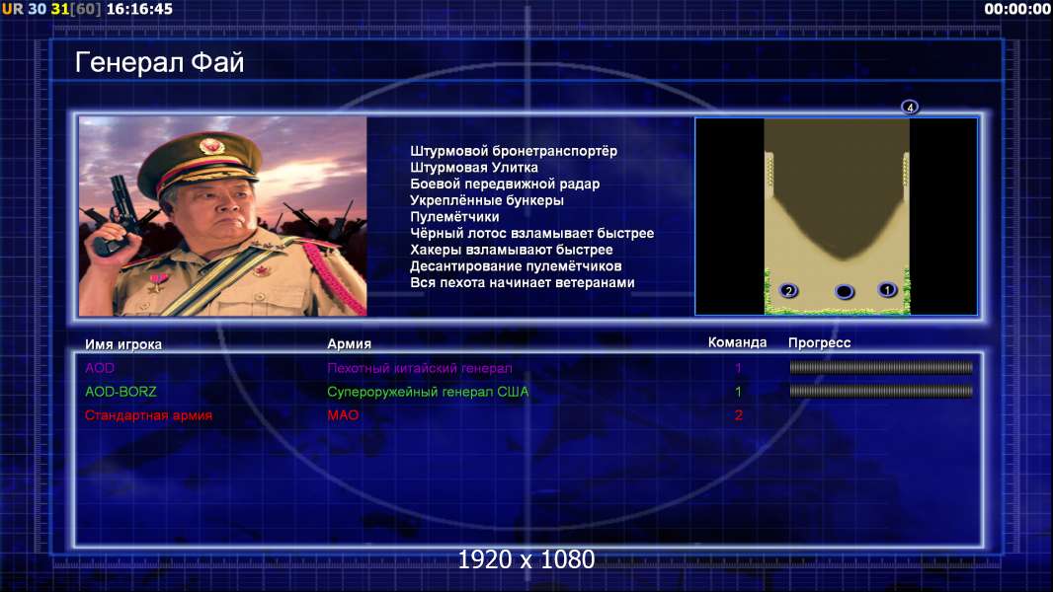
Task: Click "Штурмовая Улитка" line
Action: click(x=474, y=168)
